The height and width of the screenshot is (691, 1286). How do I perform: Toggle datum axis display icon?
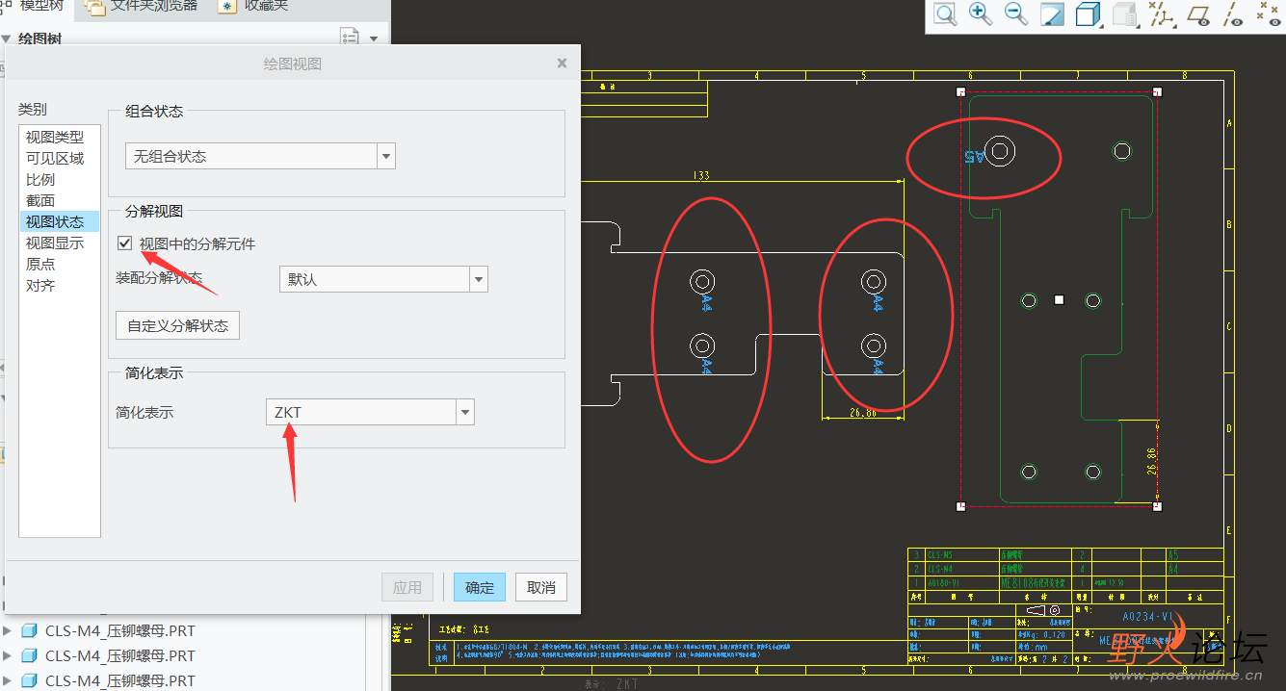[x=1233, y=15]
